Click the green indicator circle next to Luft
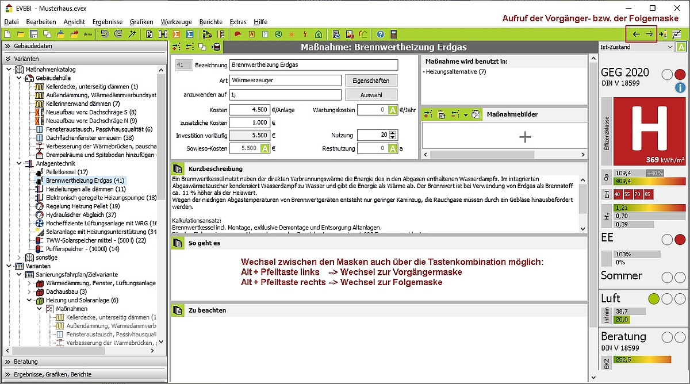Image resolution: width=690 pixels, height=384 pixels. 653,299
